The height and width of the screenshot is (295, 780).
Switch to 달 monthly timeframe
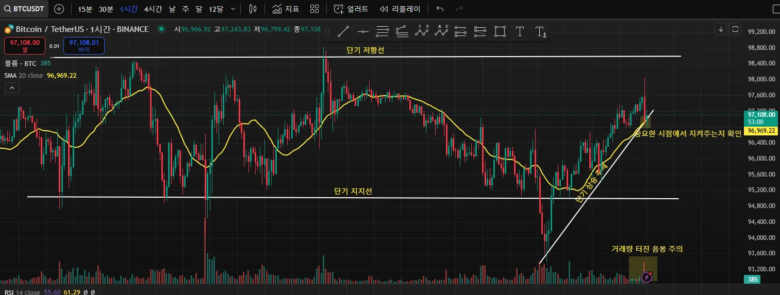click(199, 9)
